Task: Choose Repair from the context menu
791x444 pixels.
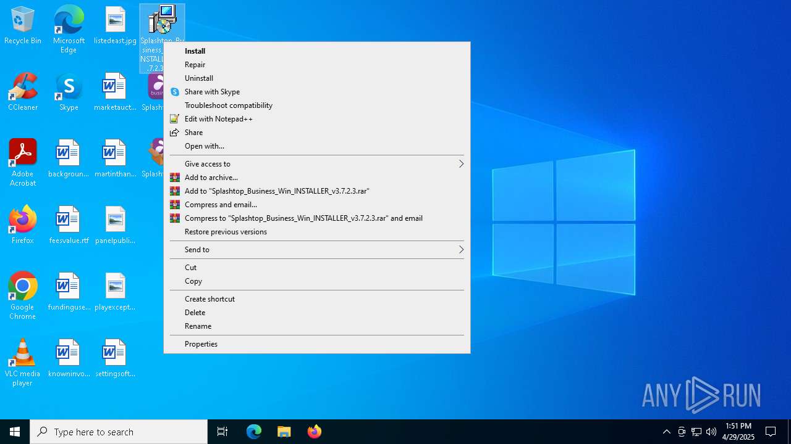Action: pyautogui.click(x=317, y=65)
